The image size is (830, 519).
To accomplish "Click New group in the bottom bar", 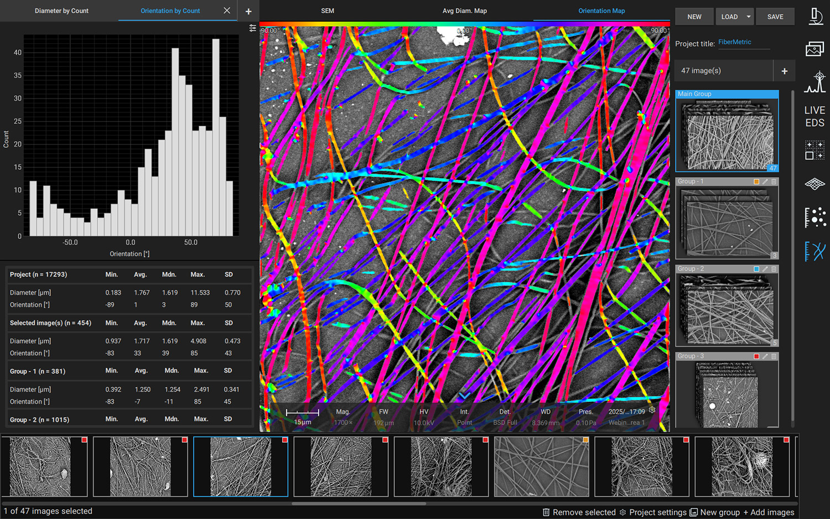I will [x=714, y=512].
